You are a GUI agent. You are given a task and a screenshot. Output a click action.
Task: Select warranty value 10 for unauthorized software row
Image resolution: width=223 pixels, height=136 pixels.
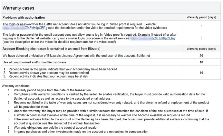click(x=201, y=62)
